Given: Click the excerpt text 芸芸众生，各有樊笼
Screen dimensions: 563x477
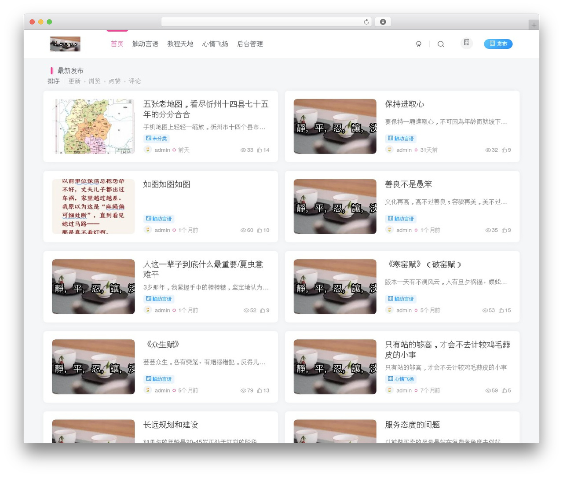Looking at the screenshot, I should [204, 362].
